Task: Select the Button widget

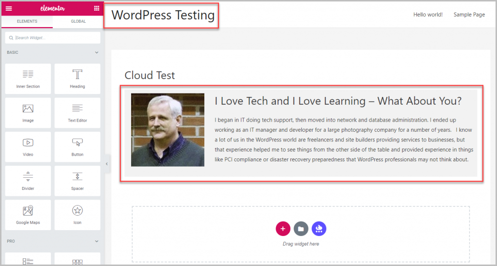Action: [x=77, y=147]
